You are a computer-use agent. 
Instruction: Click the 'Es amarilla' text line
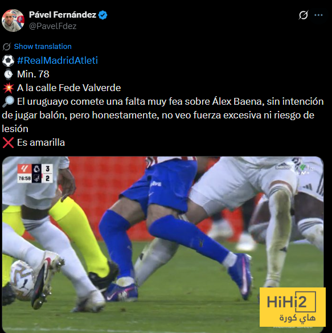click(x=41, y=142)
